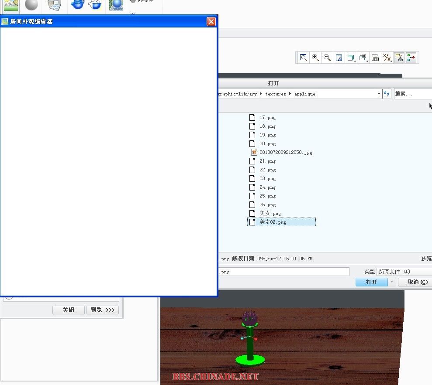Click the refresh folder icon beside path

point(387,94)
